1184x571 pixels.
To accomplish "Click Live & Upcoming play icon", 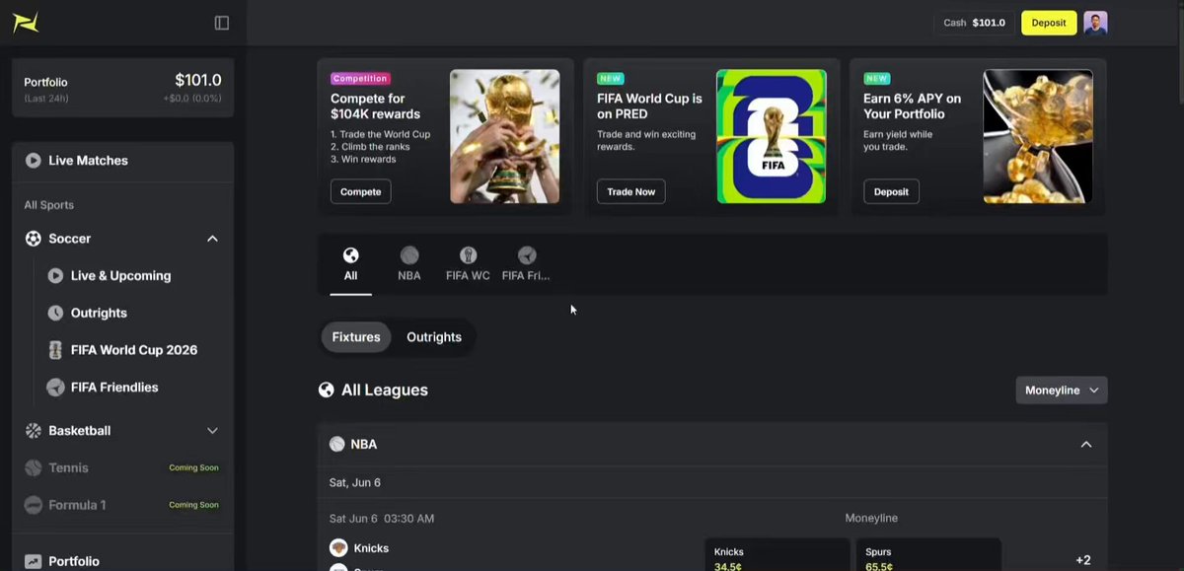I will pyautogui.click(x=55, y=276).
